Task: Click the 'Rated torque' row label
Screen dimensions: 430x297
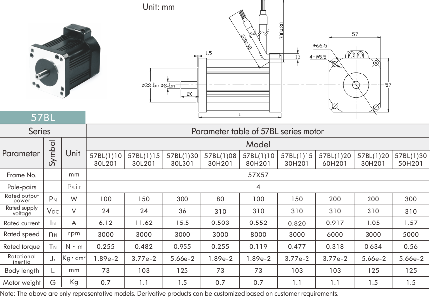Action: [x=22, y=246]
